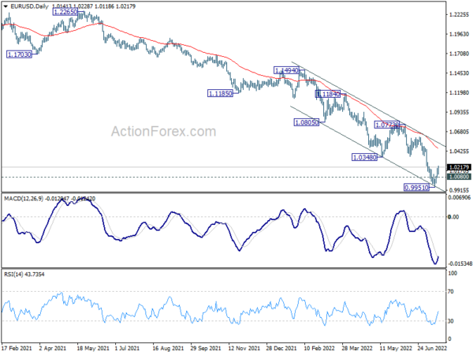Screen dimensions: 473x355
Task: Select the 1.14940 price label
Action: (x=287, y=70)
